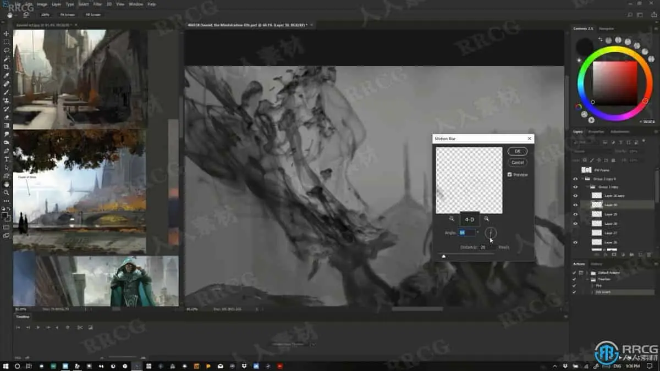Open the layer blend mode dropdown

[591, 151]
